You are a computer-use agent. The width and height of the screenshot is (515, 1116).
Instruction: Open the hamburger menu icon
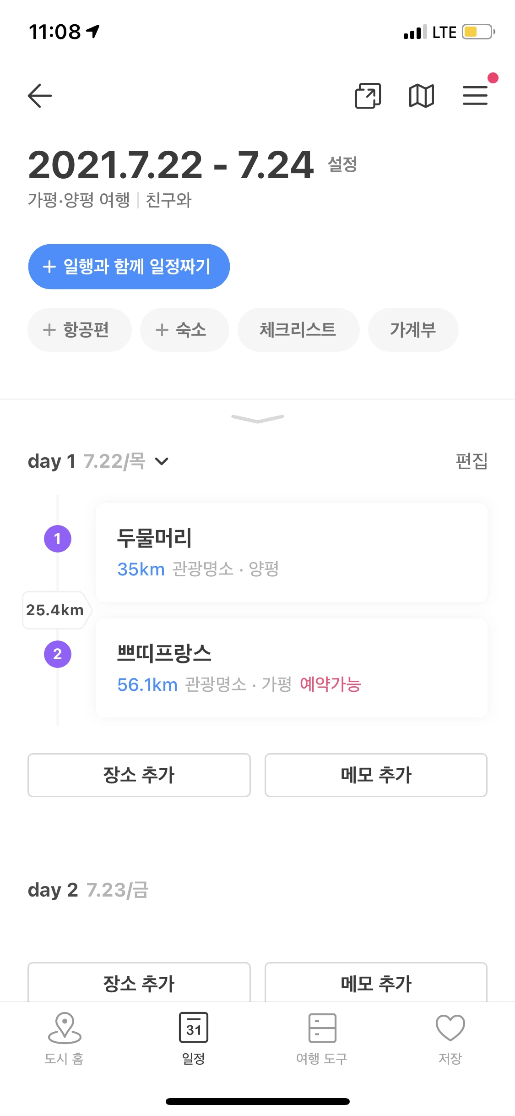click(x=475, y=96)
